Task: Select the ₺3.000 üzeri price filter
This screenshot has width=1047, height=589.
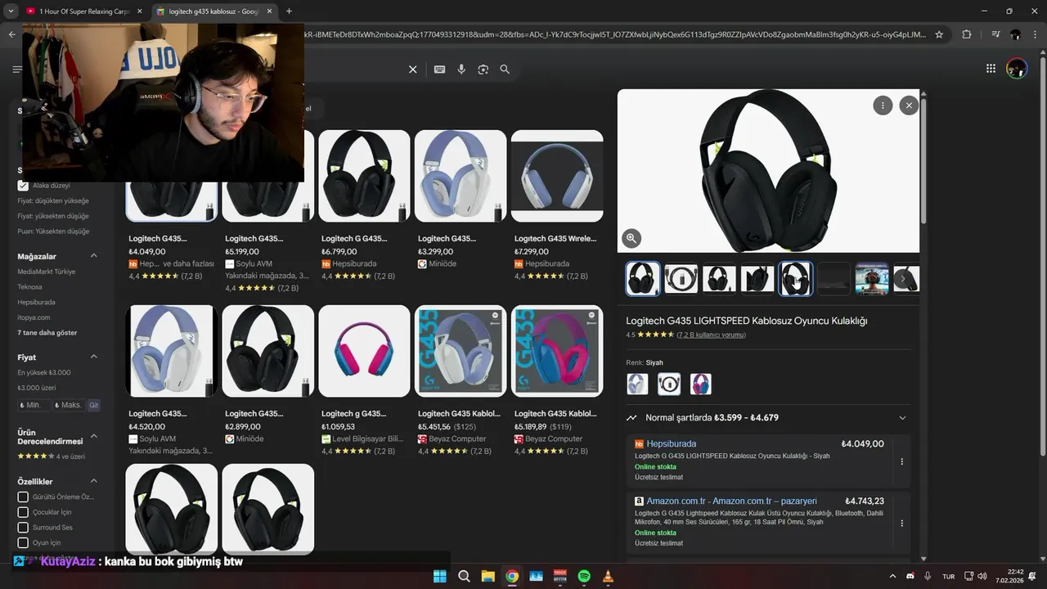Action: (37, 388)
